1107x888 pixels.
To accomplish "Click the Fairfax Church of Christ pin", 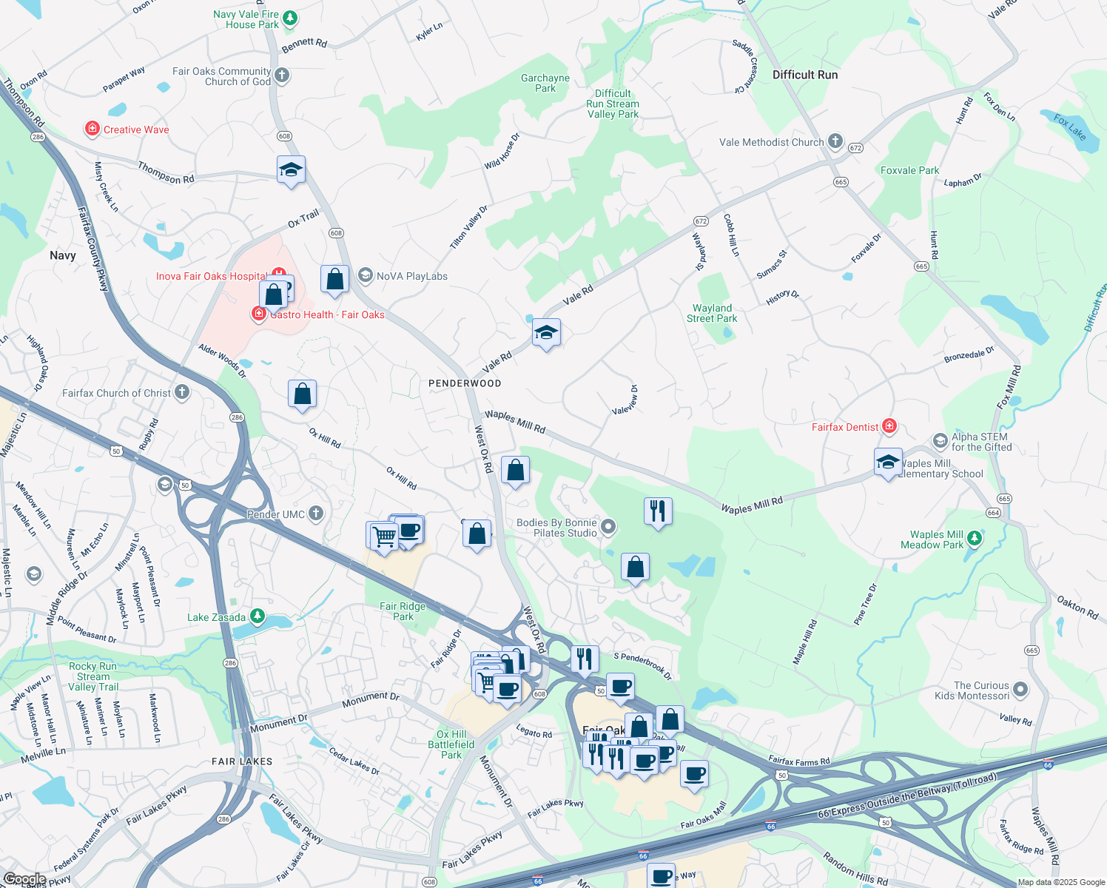I will pos(182,392).
